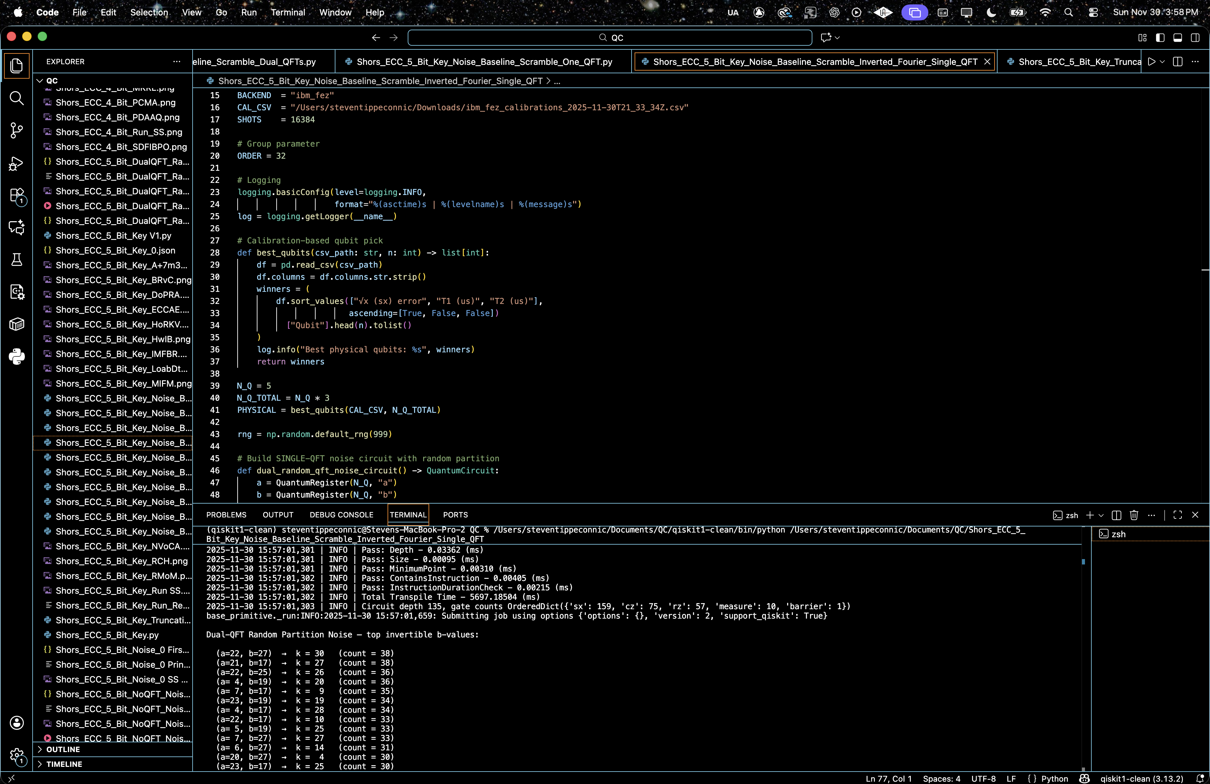Click the QC command center search field
This screenshot has width=1210, height=784.
(610, 38)
